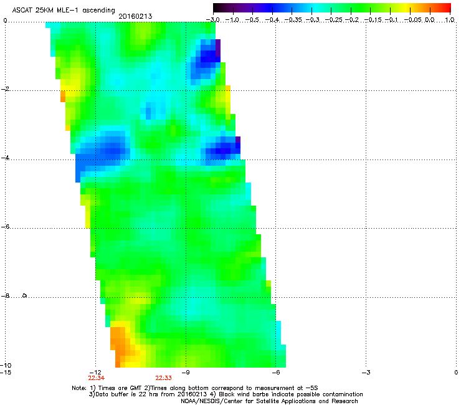Click the latitude axis label -4
The image size is (461, 405).
5,158
